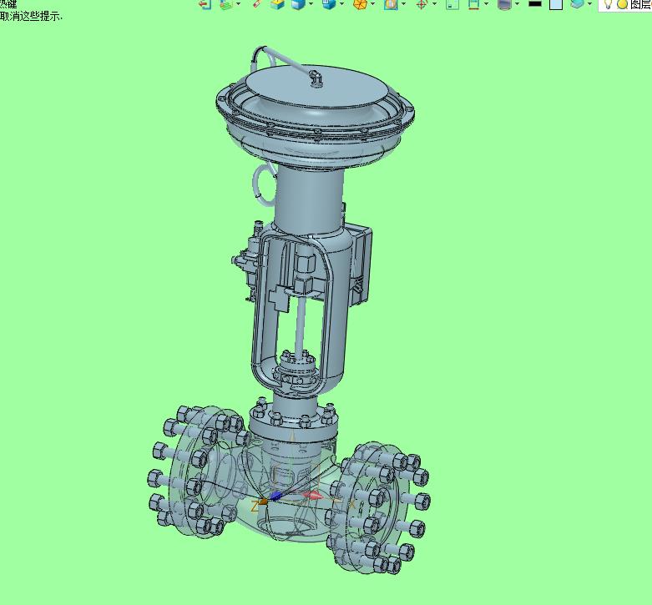
Task: Open dropdown beside red crosshair icon
Action: 435,3
